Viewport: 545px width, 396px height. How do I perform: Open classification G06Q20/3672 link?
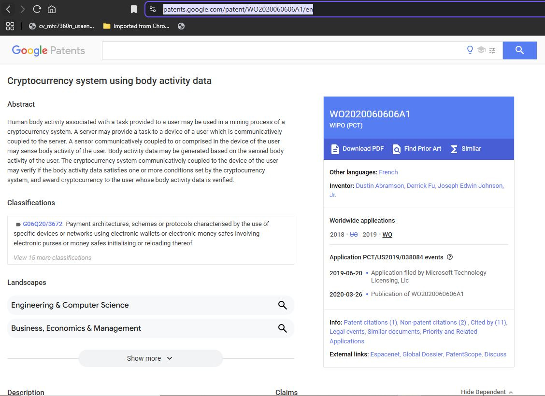click(x=43, y=224)
